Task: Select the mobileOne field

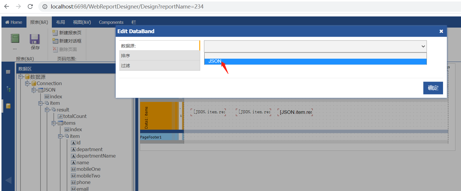Action: click(88, 169)
